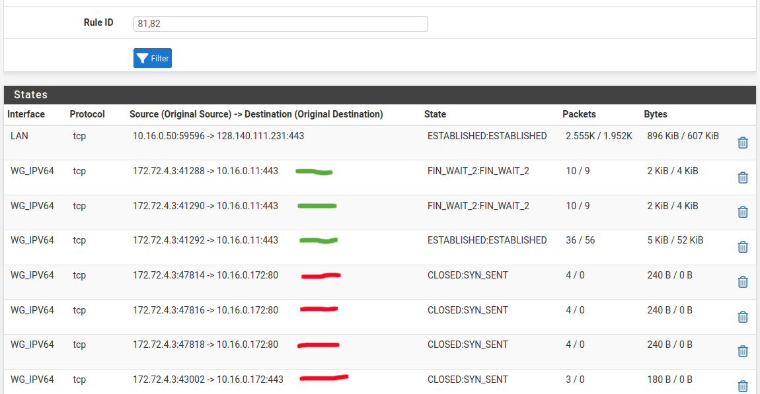This screenshot has width=760, height=394.
Task: Remove state with source port 41288
Action: (742, 178)
